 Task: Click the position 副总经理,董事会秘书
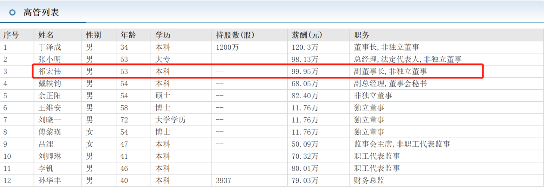pos(390,83)
